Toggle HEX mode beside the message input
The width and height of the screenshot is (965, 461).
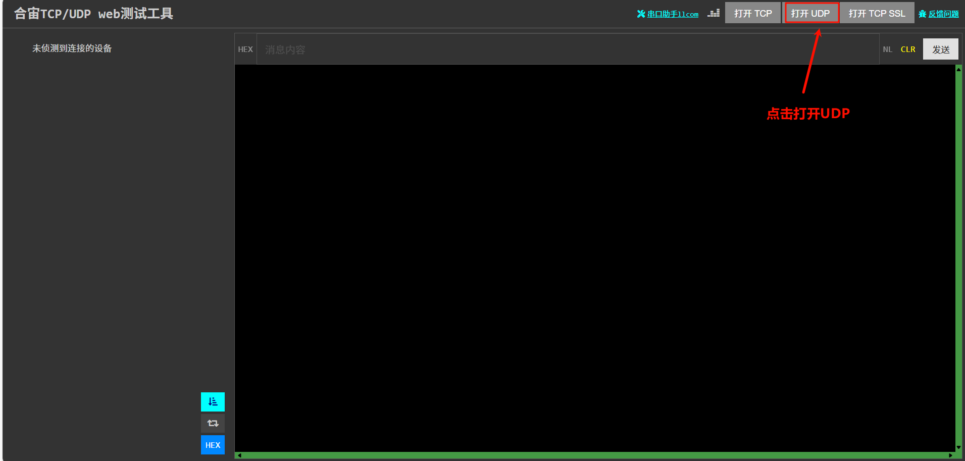click(245, 49)
